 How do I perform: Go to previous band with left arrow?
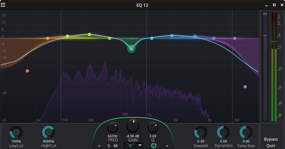[x=99, y=146]
